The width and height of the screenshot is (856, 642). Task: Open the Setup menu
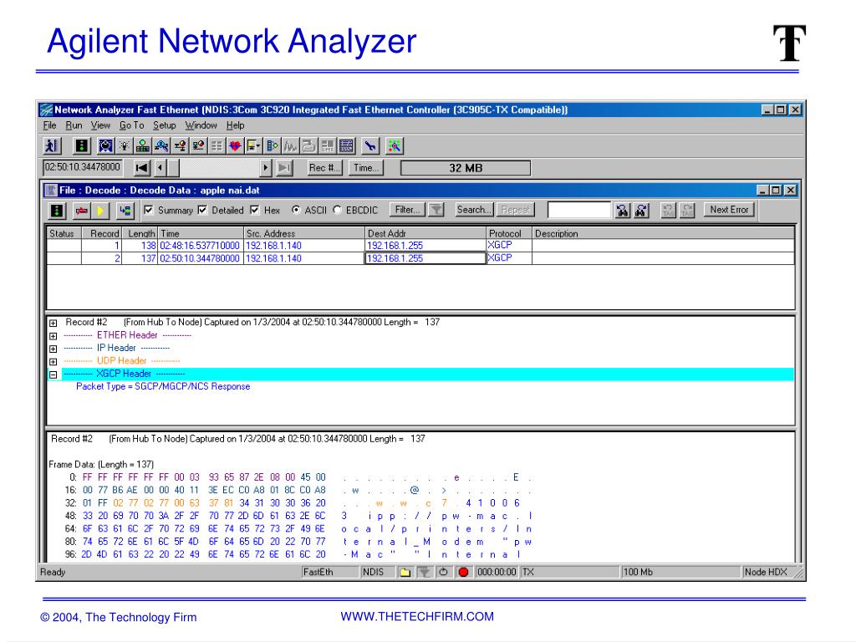pyautogui.click(x=165, y=125)
